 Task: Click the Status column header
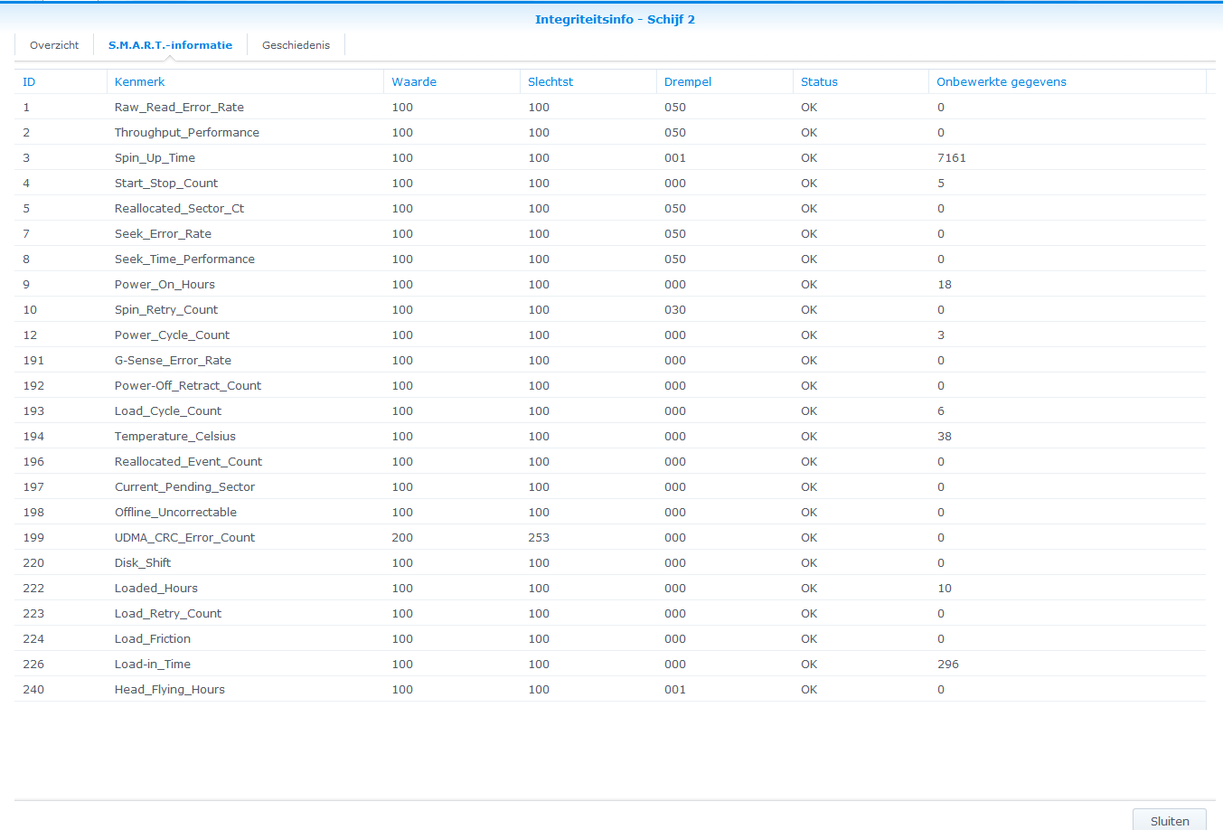819,82
